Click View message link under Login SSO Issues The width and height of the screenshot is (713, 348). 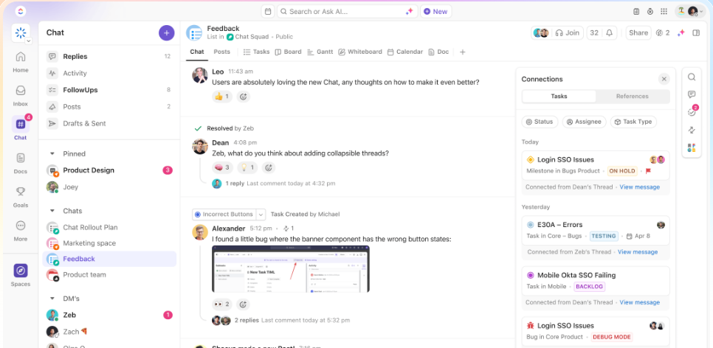click(639, 187)
